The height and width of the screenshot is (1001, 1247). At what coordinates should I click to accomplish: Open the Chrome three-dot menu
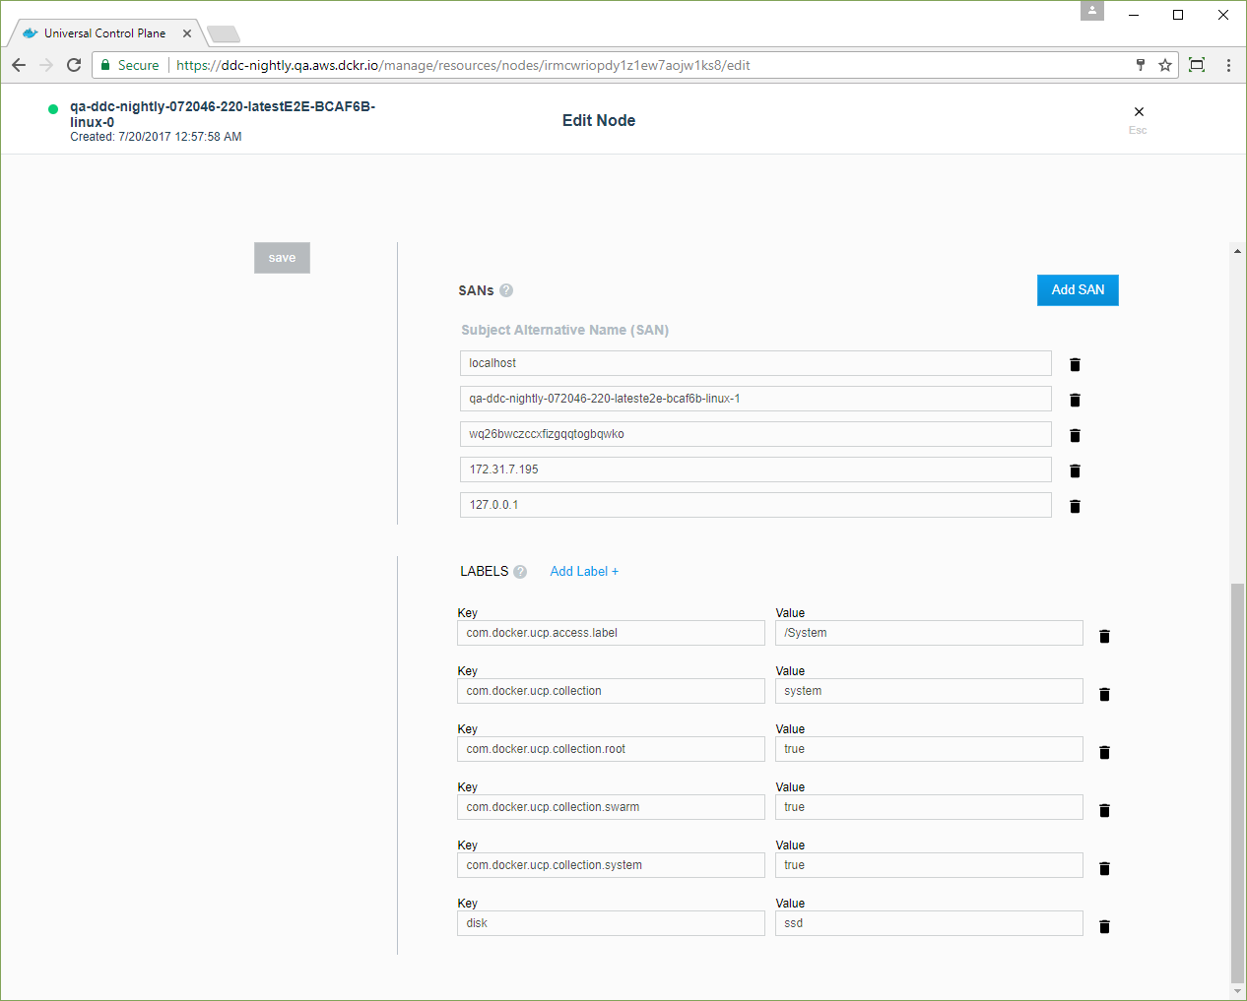pyautogui.click(x=1228, y=65)
